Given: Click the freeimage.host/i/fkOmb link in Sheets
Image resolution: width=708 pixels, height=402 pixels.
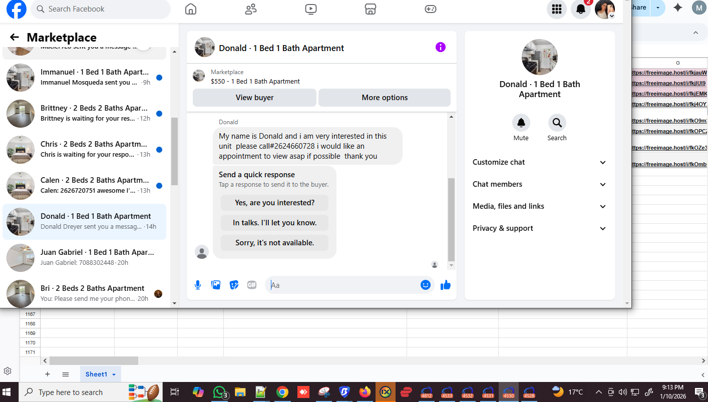Looking at the screenshot, I should [669, 164].
